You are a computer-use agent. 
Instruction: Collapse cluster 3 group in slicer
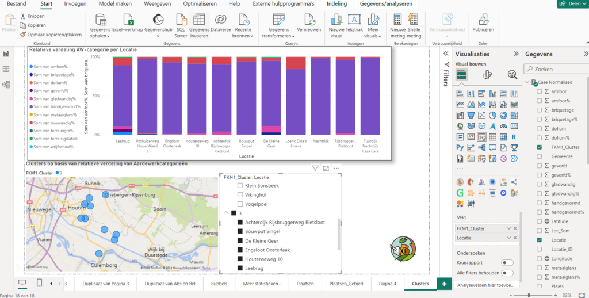tap(226, 213)
